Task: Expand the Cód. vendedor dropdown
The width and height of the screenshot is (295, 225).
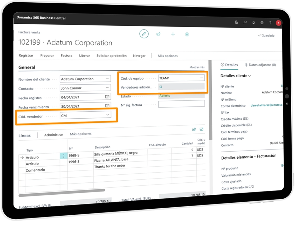Action: point(108,115)
